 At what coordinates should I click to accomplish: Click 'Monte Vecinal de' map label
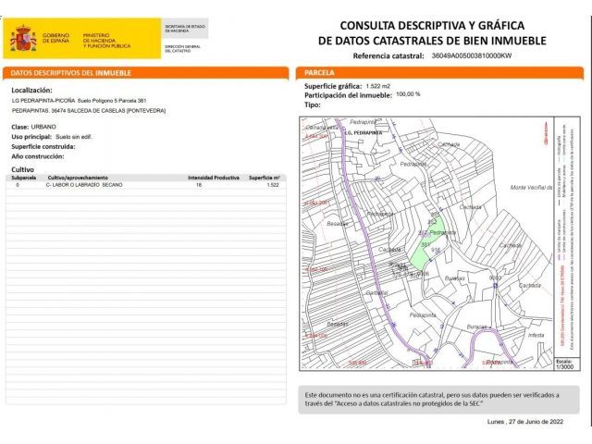(532, 187)
